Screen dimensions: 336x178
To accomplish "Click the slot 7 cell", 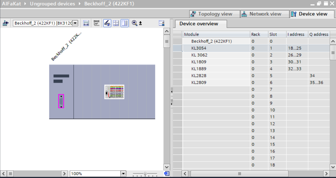I will coord(277,89).
